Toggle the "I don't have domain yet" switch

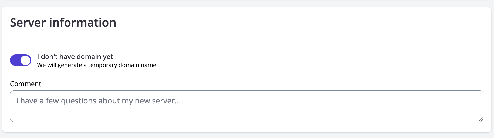click(x=21, y=60)
